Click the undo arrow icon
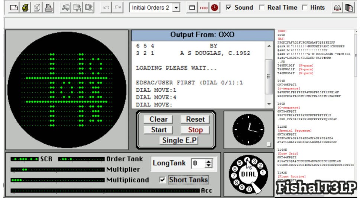Screen dimensions: 360x198 (x=106, y=8)
